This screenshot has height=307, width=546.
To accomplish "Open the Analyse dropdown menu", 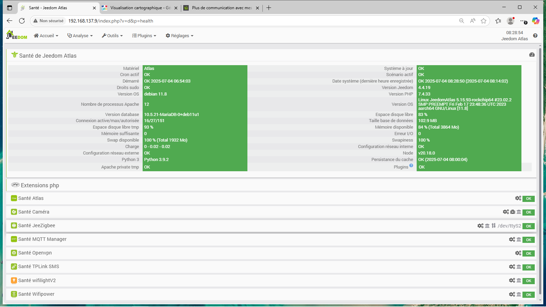I will pyautogui.click(x=80, y=35).
